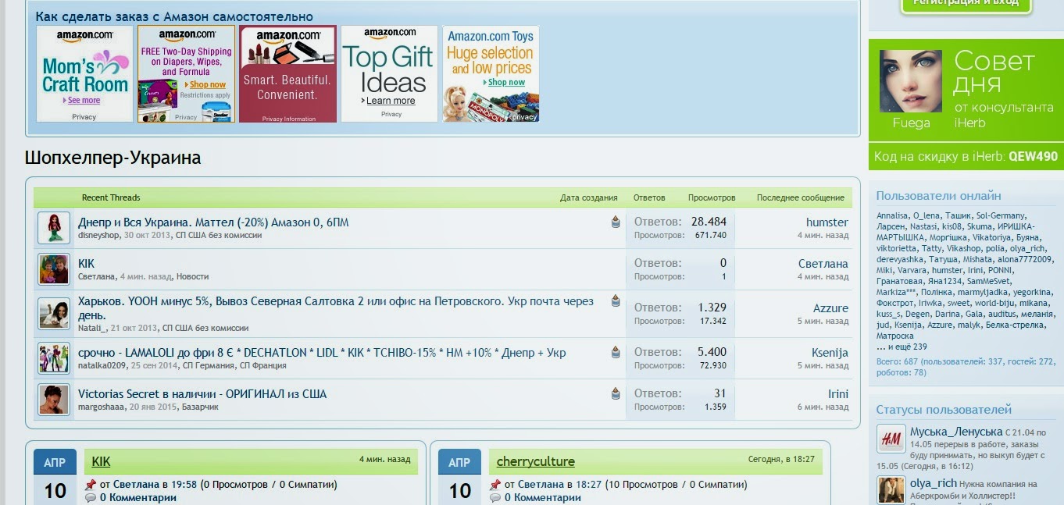Image resolution: width=1064 pixels, height=505 pixels.
Task: Open last poster Ksenija profile
Action: pos(829,353)
